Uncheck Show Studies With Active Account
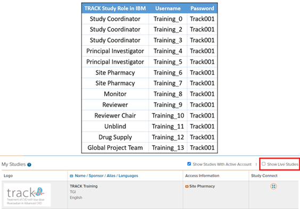The width and height of the screenshot is (300, 209). [x=189, y=164]
